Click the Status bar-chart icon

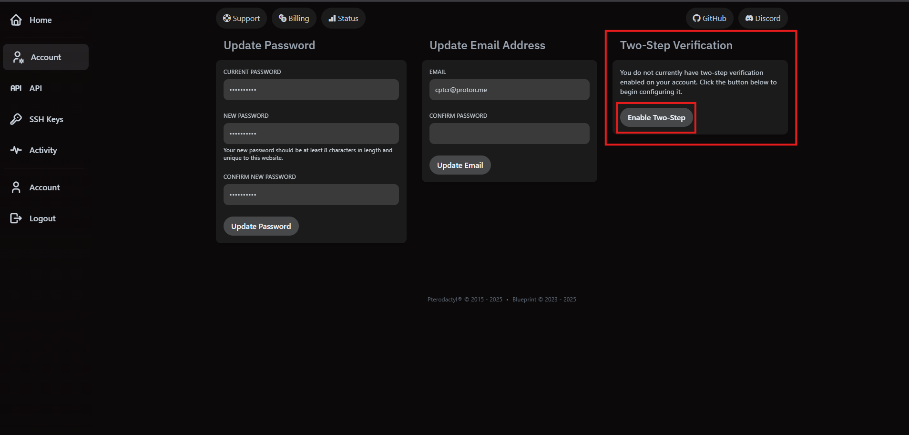pos(332,18)
